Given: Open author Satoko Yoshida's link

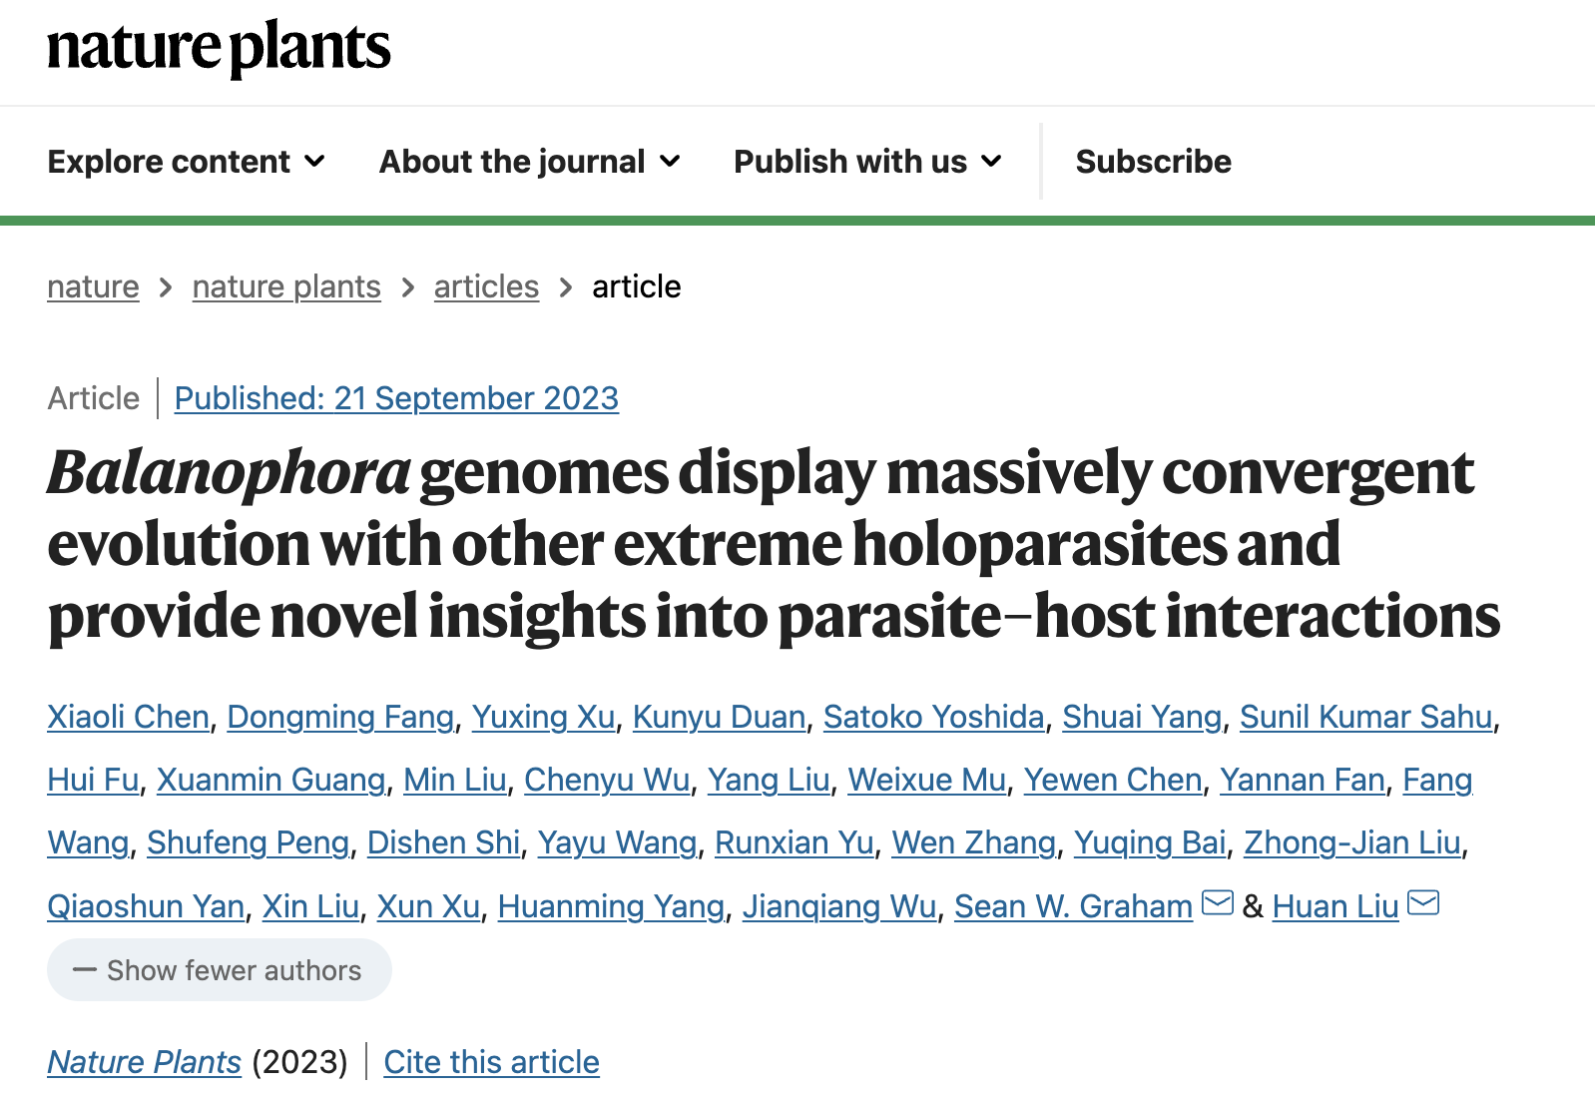Looking at the screenshot, I should pyautogui.click(x=933, y=717).
